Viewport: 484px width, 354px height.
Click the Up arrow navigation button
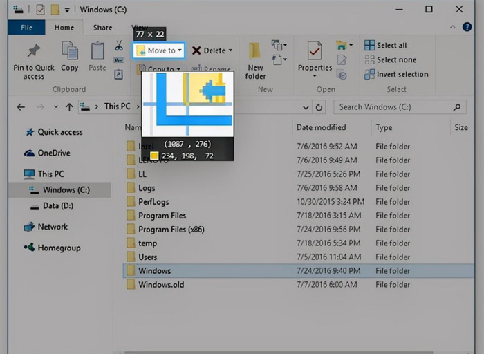[x=69, y=107]
